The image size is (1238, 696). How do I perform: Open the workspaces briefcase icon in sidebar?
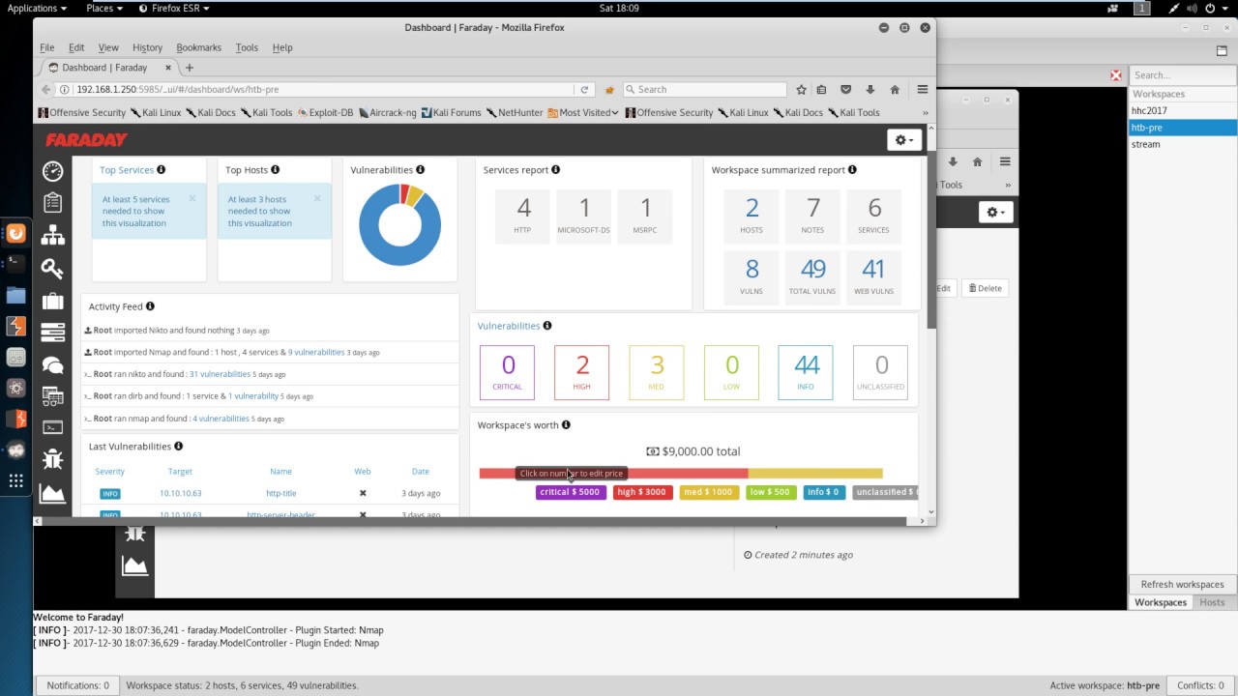pos(52,300)
